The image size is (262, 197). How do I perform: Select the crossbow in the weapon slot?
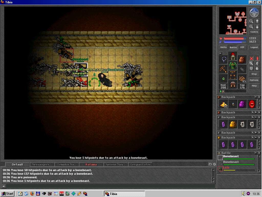[x=224, y=69]
